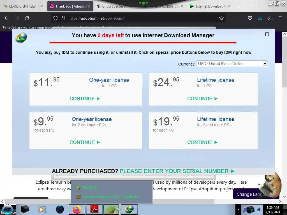Image resolution: width=287 pixels, height=215 pixels.
Task: Open the Pocket save icon
Action: coord(250,18)
